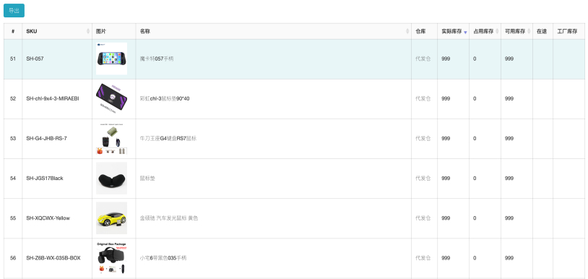Open thumbnail of yellow car mouse
588x279 pixels.
coord(111,218)
